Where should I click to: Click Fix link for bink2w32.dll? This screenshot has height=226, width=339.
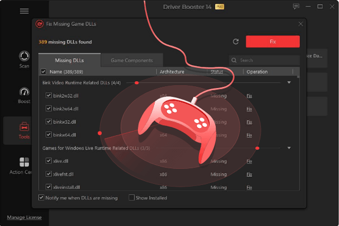[249, 96]
